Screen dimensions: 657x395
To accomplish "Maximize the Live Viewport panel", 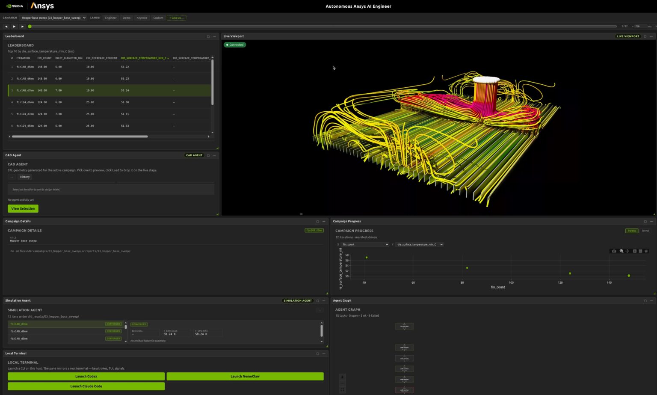I will coord(645,36).
